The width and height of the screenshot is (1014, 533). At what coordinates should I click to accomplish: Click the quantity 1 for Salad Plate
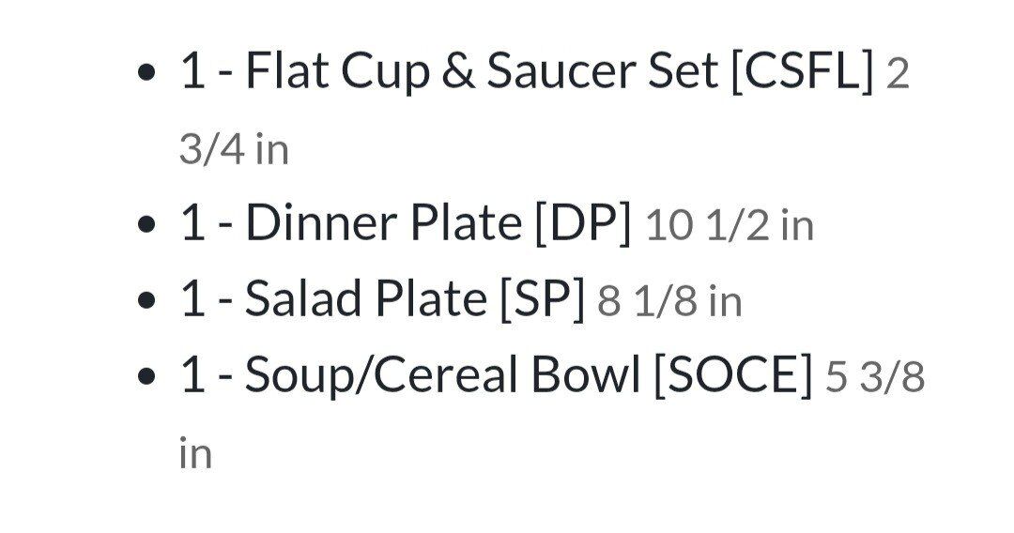pyautogui.click(x=192, y=300)
